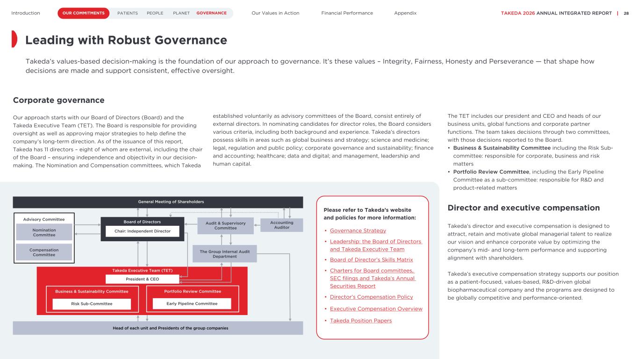Click the Takeda Executive Team (TET) diagram label
Viewport: 638px width, 359px height.
(x=142, y=271)
